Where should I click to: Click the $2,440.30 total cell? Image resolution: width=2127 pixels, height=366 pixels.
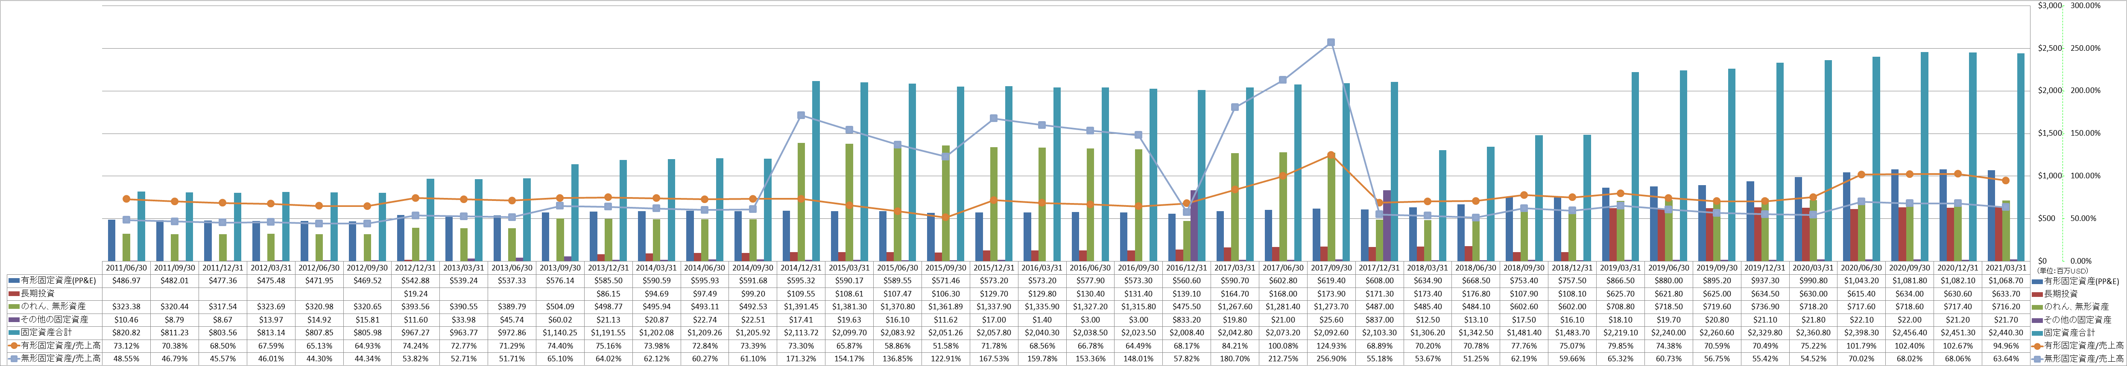tap(2005, 332)
